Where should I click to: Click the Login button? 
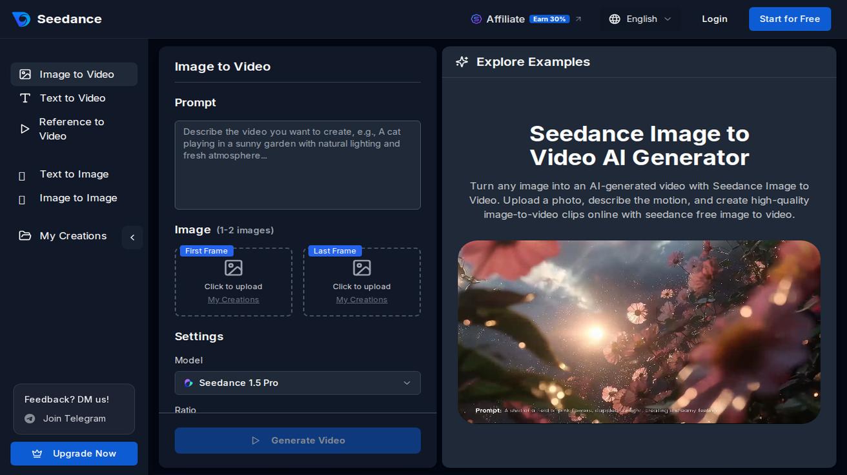pyautogui.click(x=715, y=19)
